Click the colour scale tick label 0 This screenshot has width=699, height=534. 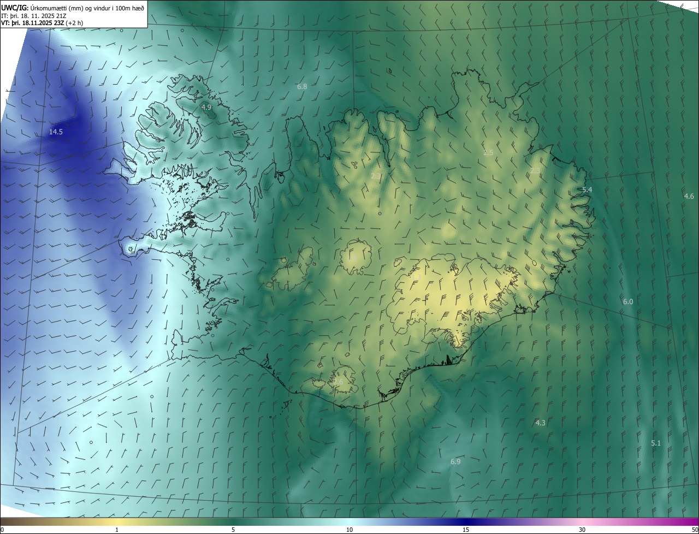(2, 530)
